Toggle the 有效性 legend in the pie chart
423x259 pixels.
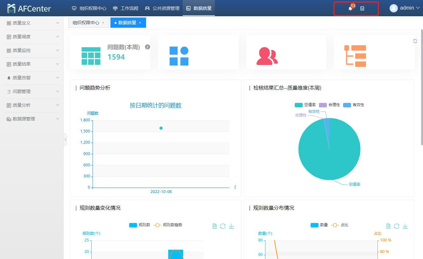tap(354, 105)
